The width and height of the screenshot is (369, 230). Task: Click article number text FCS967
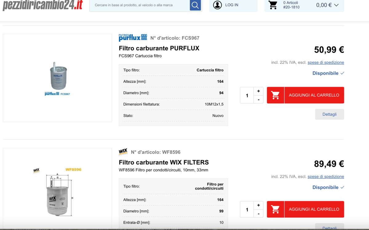click(x=190, y=38)
